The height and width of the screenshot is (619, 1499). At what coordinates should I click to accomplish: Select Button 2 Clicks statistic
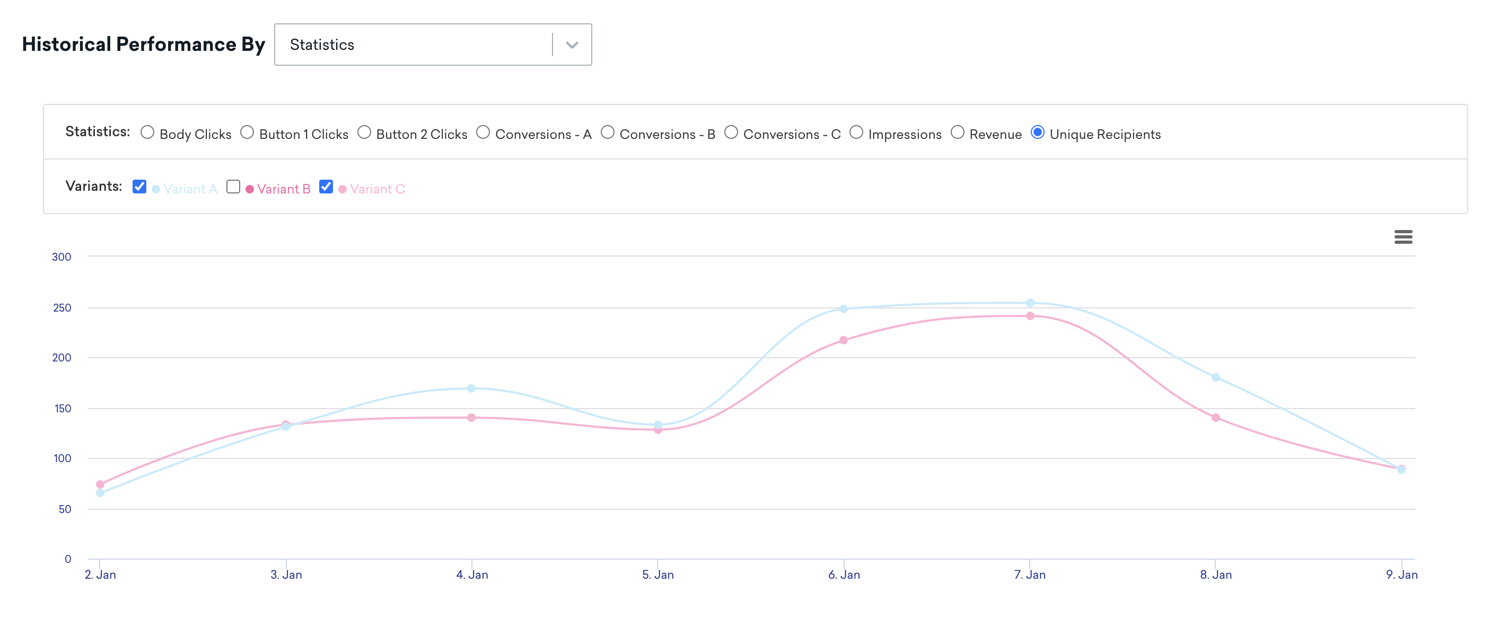[364, 133]
